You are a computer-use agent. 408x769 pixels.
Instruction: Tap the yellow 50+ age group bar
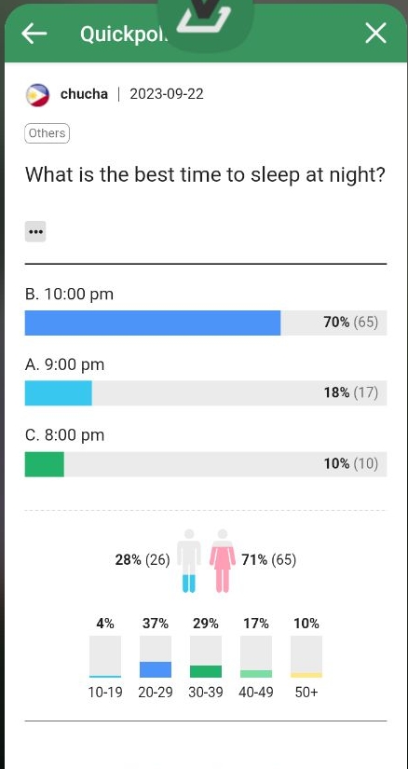coord(306,657)
